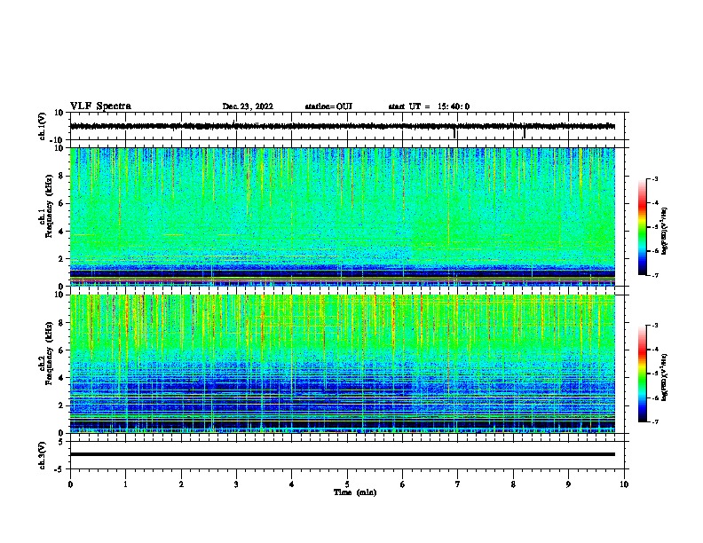Viewport: 703px width, 543px height.
Task: Click the "4" kHz tick on ch.1 spectrogram axis
Action: pos(61,232)
